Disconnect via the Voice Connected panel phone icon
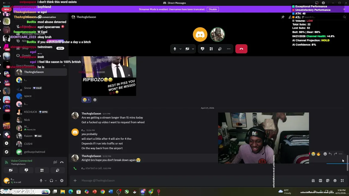349x196 pixels. 62,162
